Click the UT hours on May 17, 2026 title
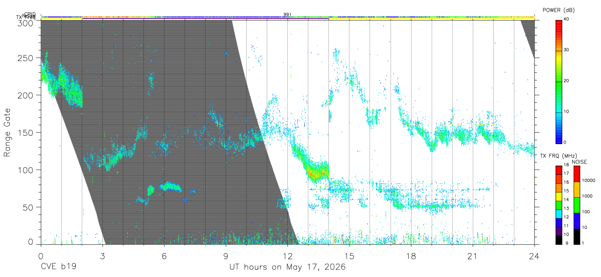Screen dimensions: 601x277 click(287, 267)
